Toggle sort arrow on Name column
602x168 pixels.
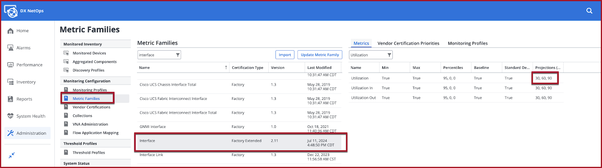(226, 68)
